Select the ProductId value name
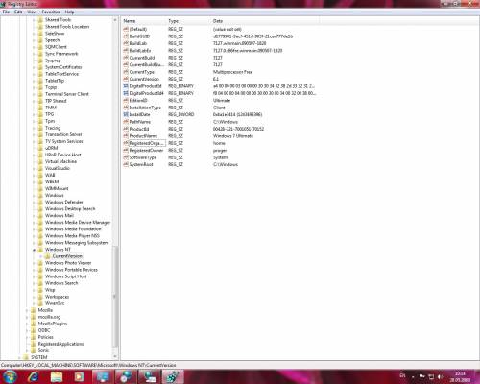This screenshot has height=384, width=480. (x=139, y=129)
